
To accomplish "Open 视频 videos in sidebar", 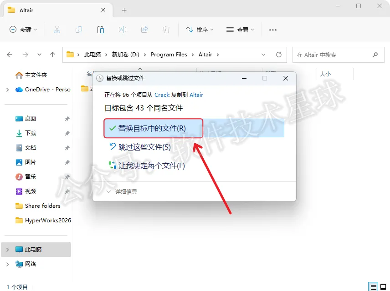I will coord(26,191).
